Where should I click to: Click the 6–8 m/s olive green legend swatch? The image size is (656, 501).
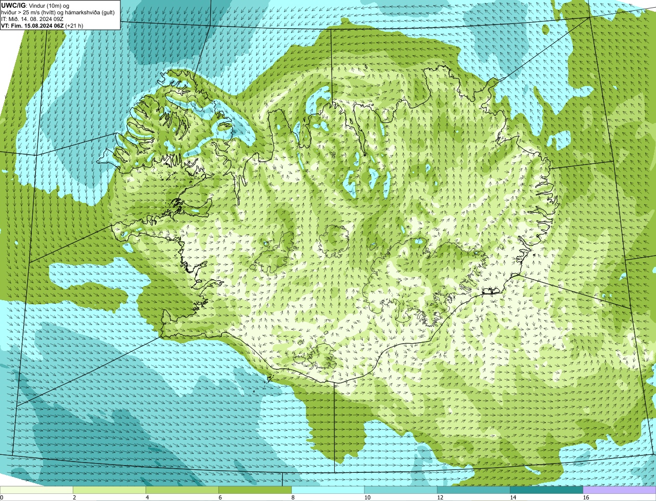click(255, 490)
